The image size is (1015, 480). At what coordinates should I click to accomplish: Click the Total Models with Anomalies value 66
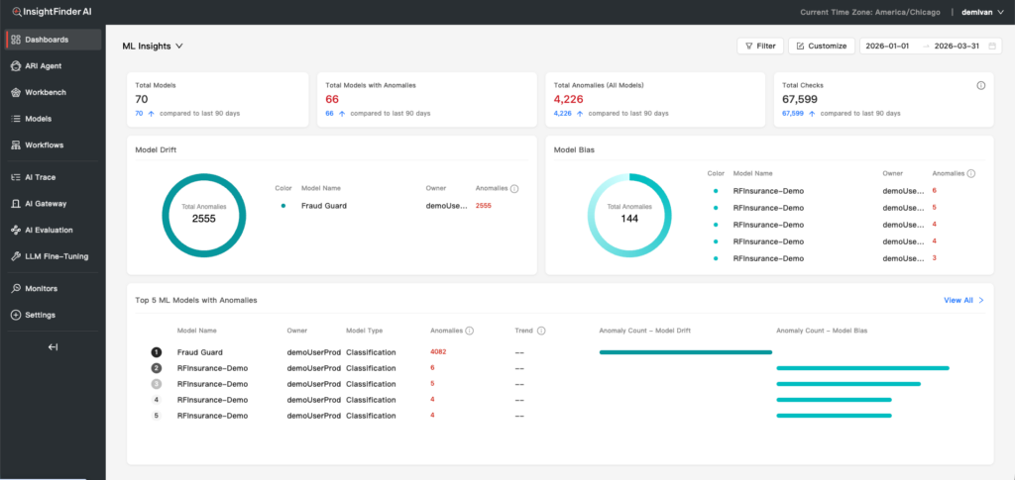332,100
